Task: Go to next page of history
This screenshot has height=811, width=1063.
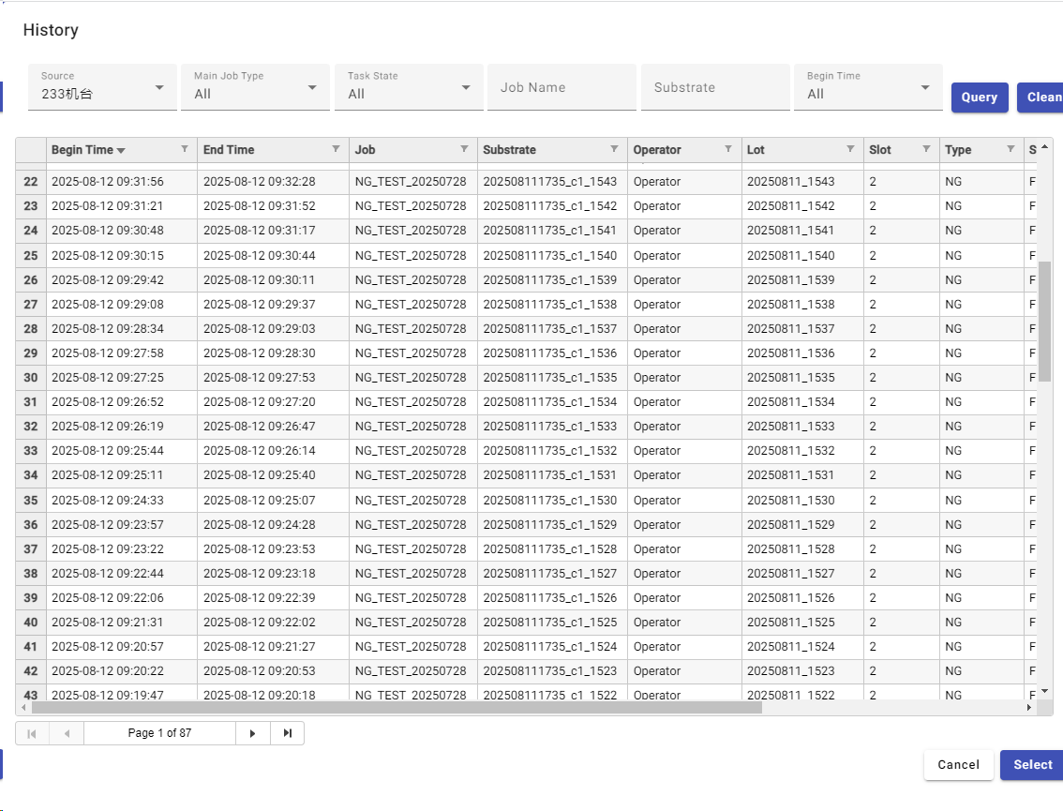Action: 252,733
